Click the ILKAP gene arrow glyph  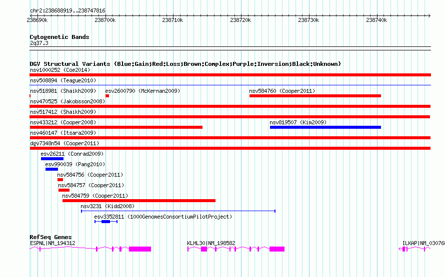point(400,249)
